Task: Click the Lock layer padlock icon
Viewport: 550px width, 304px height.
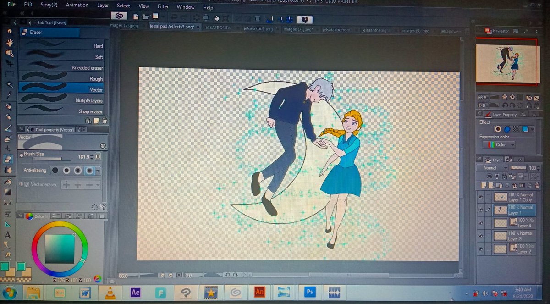Action: click(x=505, y=177)
